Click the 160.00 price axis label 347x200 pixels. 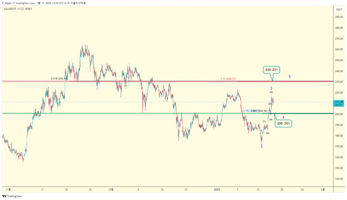(339, 157)
